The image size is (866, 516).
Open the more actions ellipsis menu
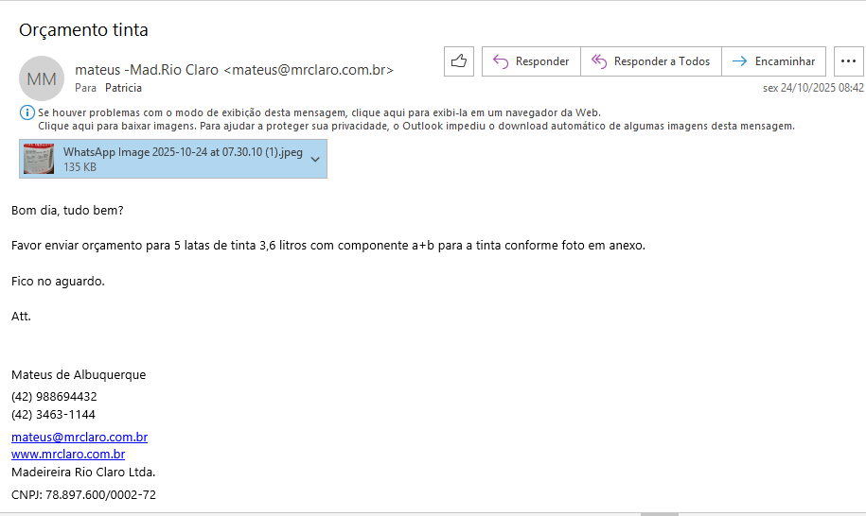point(848,61)
